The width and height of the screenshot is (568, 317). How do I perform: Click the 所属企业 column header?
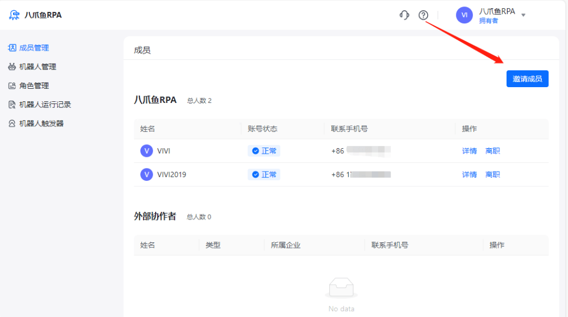coord(286,245)
